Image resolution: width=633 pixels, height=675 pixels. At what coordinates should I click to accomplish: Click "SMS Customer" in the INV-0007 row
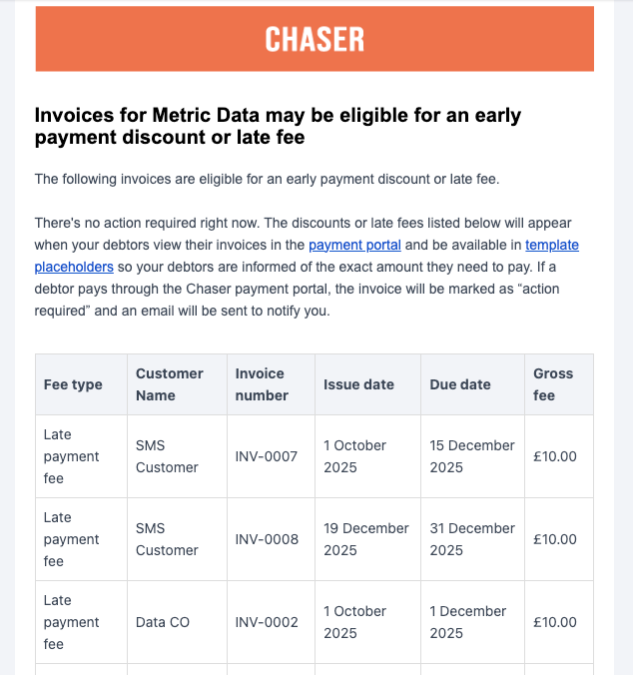(167, 456)
